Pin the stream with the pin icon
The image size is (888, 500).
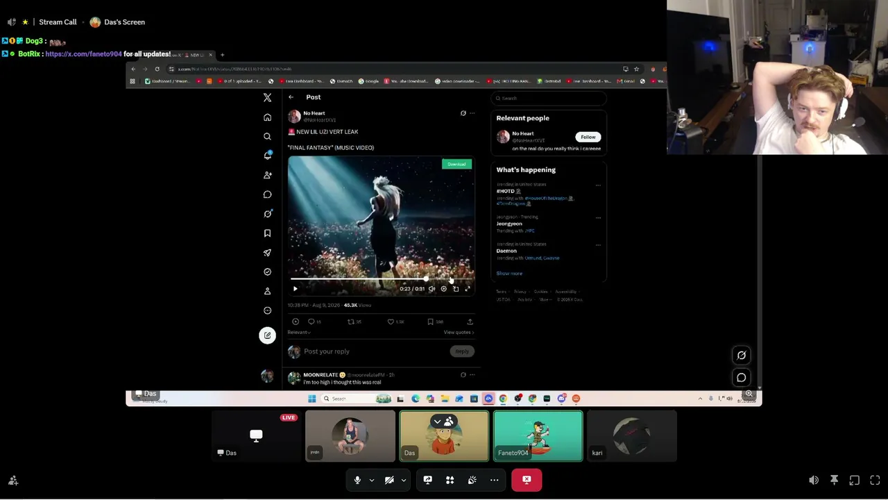(834, 480)
